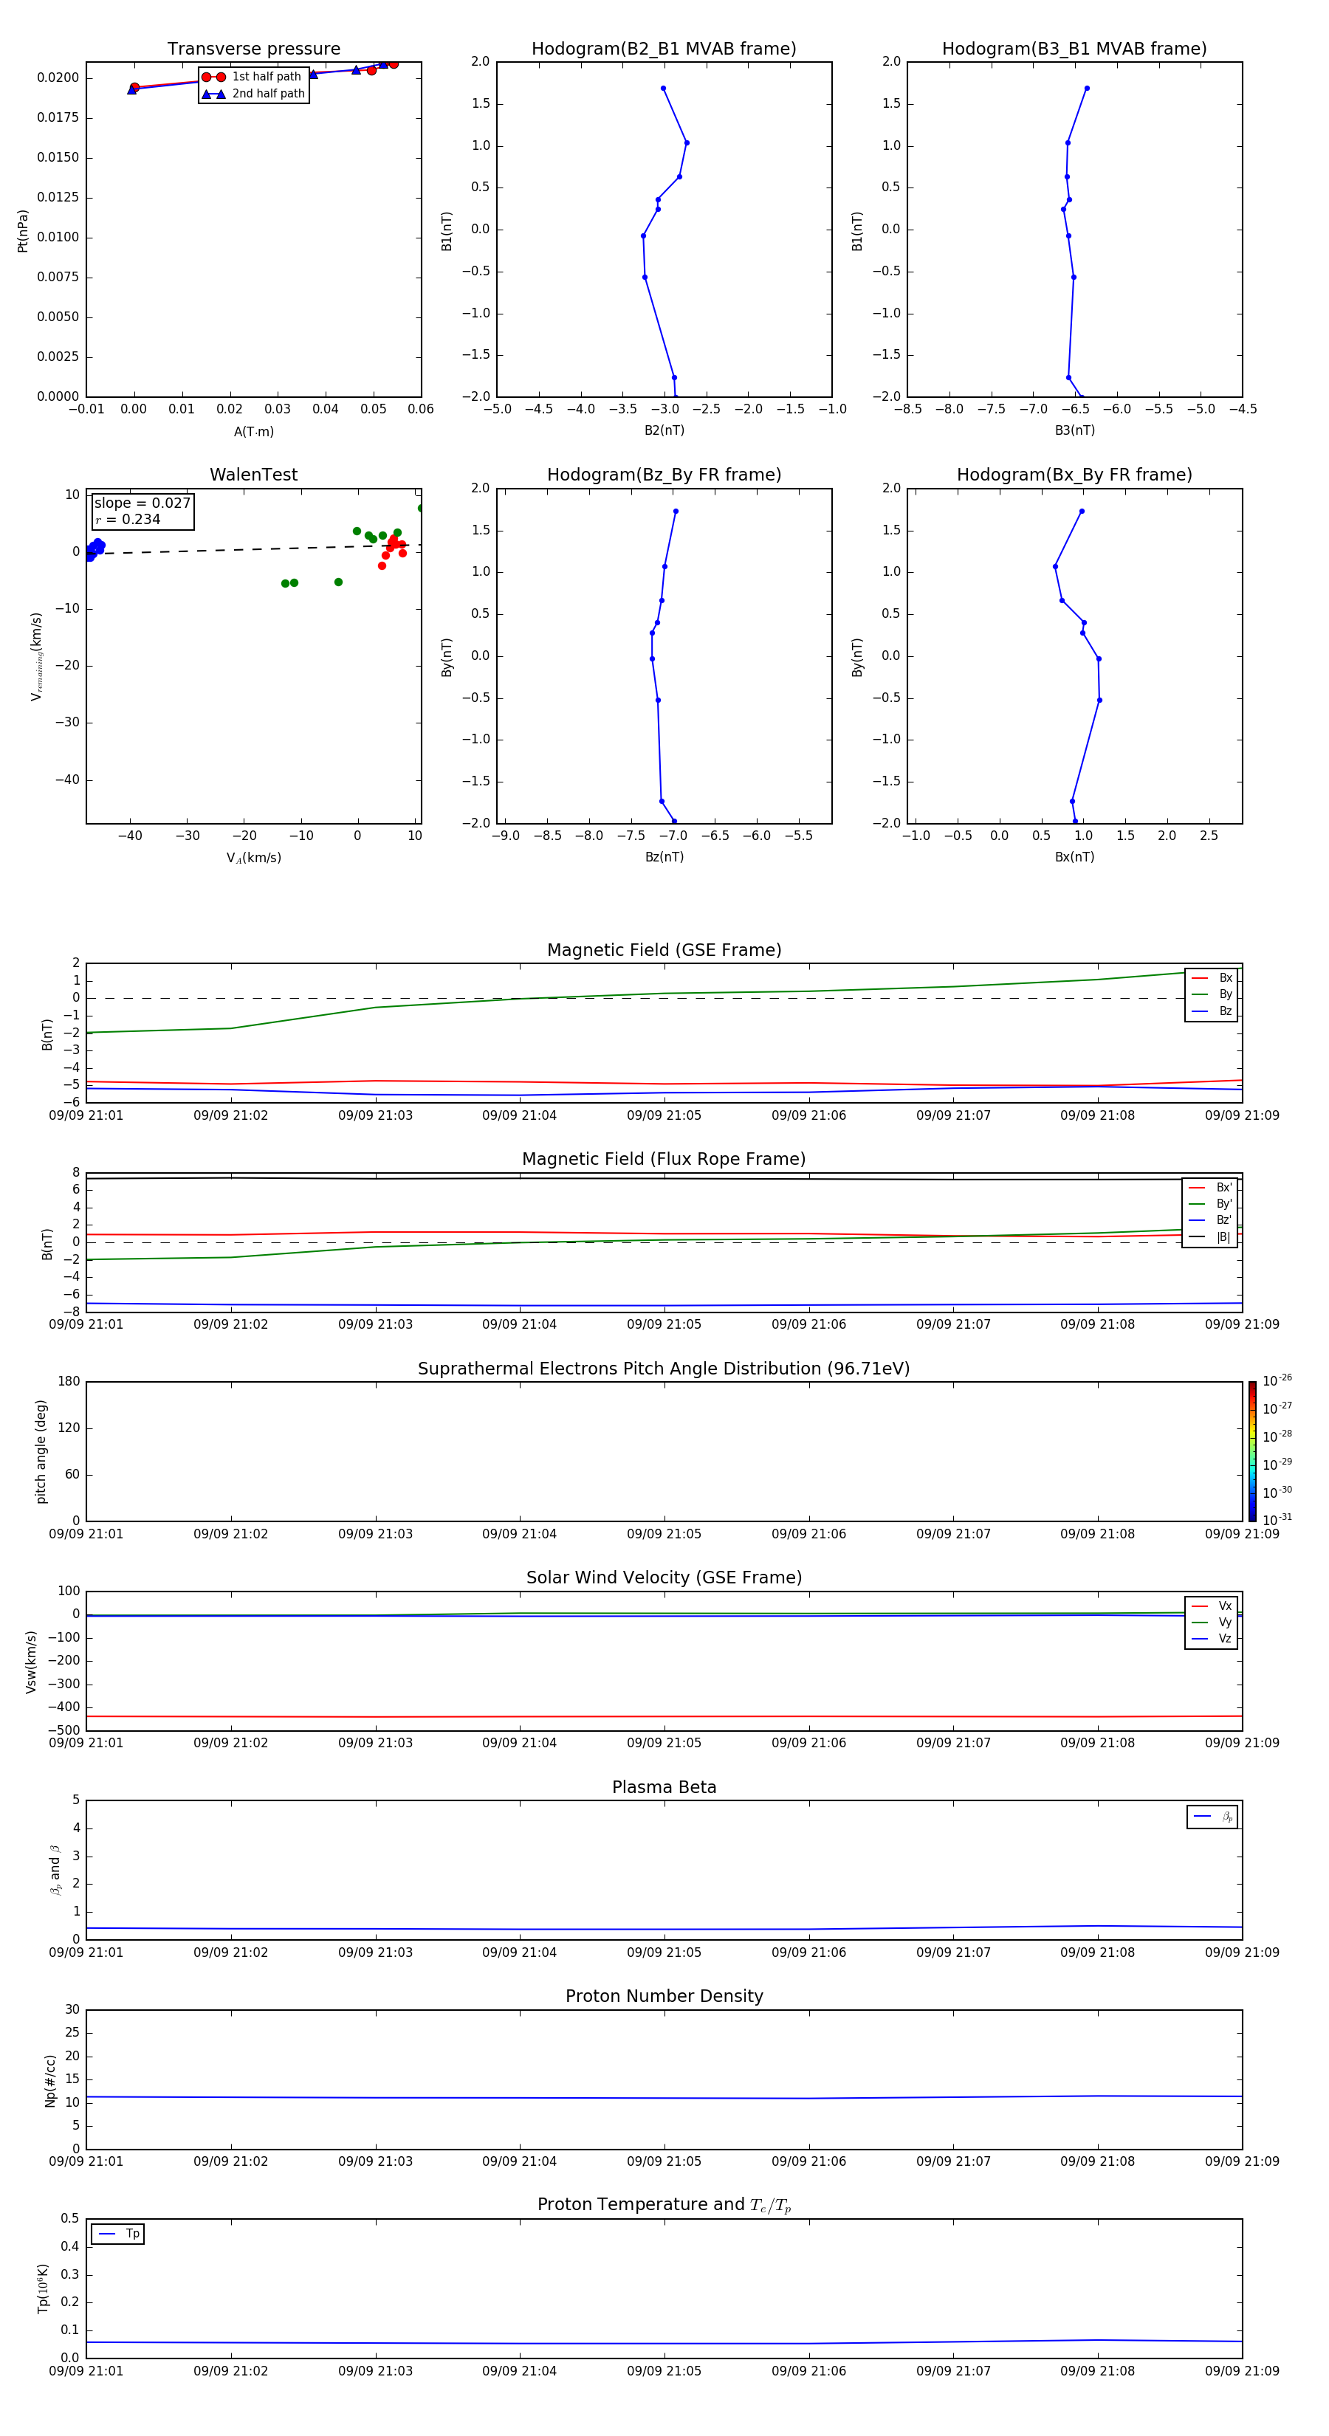
Task: Click the "Vsw(km/s)" y-axis label
Action: (30, 1662)
